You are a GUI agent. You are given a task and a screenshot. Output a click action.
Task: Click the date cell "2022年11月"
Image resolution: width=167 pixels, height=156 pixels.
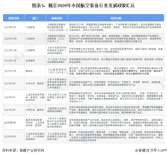click(10, 61)
